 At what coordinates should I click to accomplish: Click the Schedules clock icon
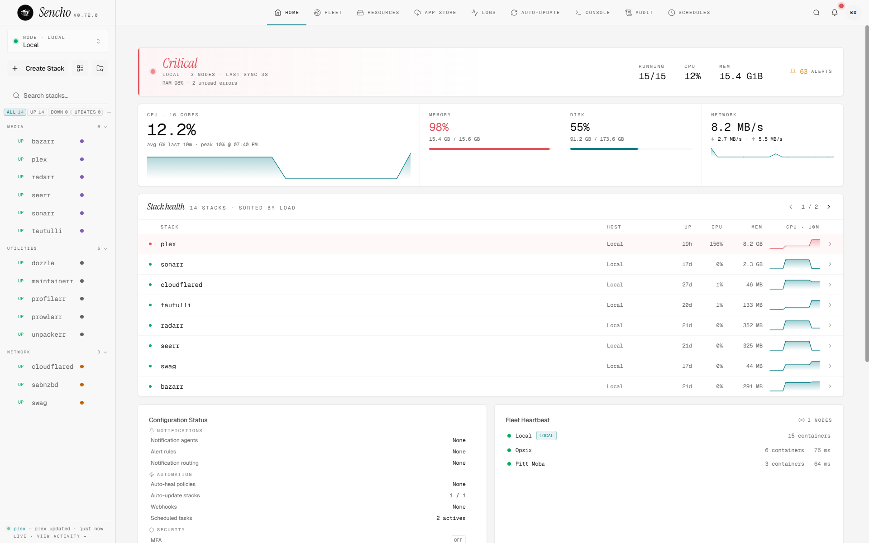672,13
